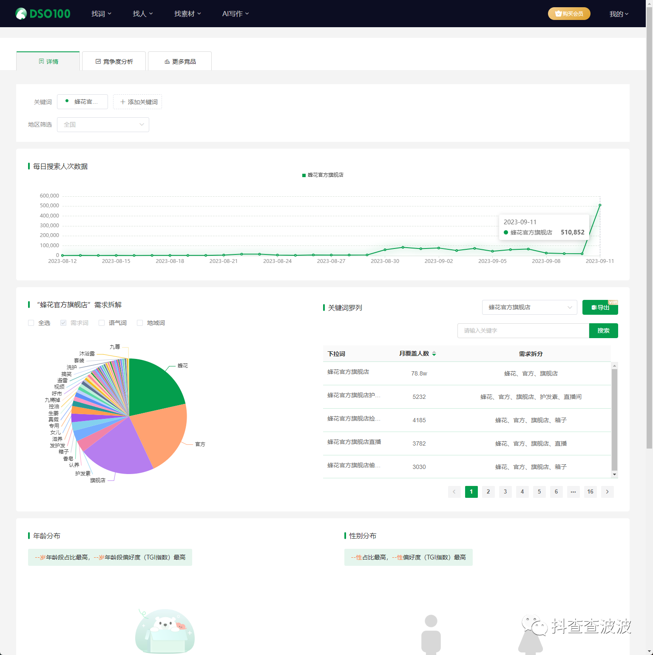
Task: Click the legend marker for 蜂花官方旗舰店
Action: pos(304,175)
